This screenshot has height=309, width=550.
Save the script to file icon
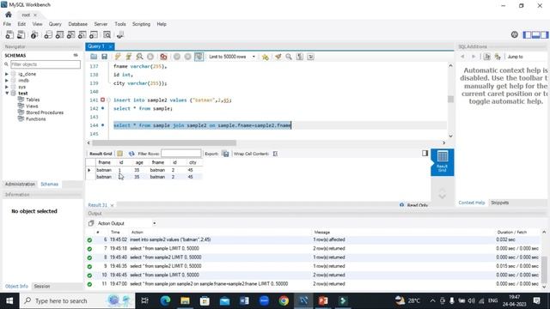pyautogui.click(x=104, y=57)
